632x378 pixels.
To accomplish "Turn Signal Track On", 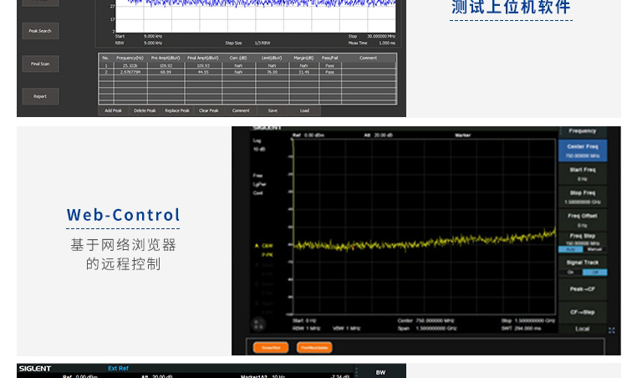I will [572, 273].
